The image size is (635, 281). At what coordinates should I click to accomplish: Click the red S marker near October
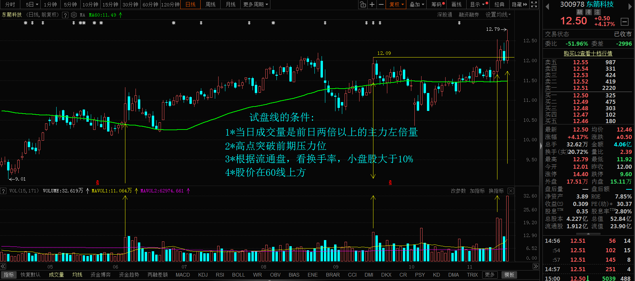(390, 183)
